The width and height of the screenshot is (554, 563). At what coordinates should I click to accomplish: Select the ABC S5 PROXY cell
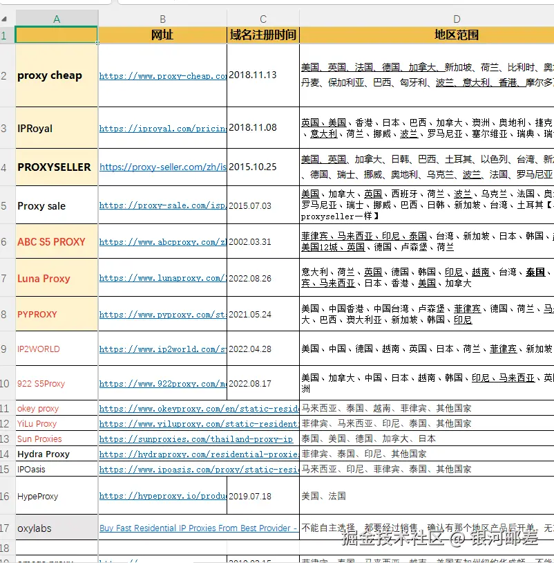point(57,241)
